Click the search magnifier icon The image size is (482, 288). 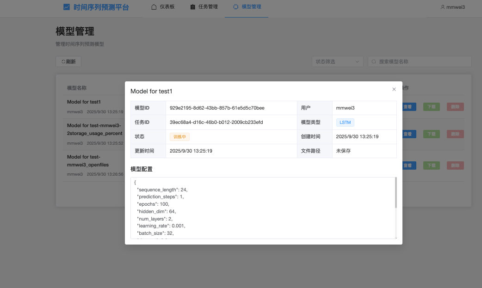point(374,61)
